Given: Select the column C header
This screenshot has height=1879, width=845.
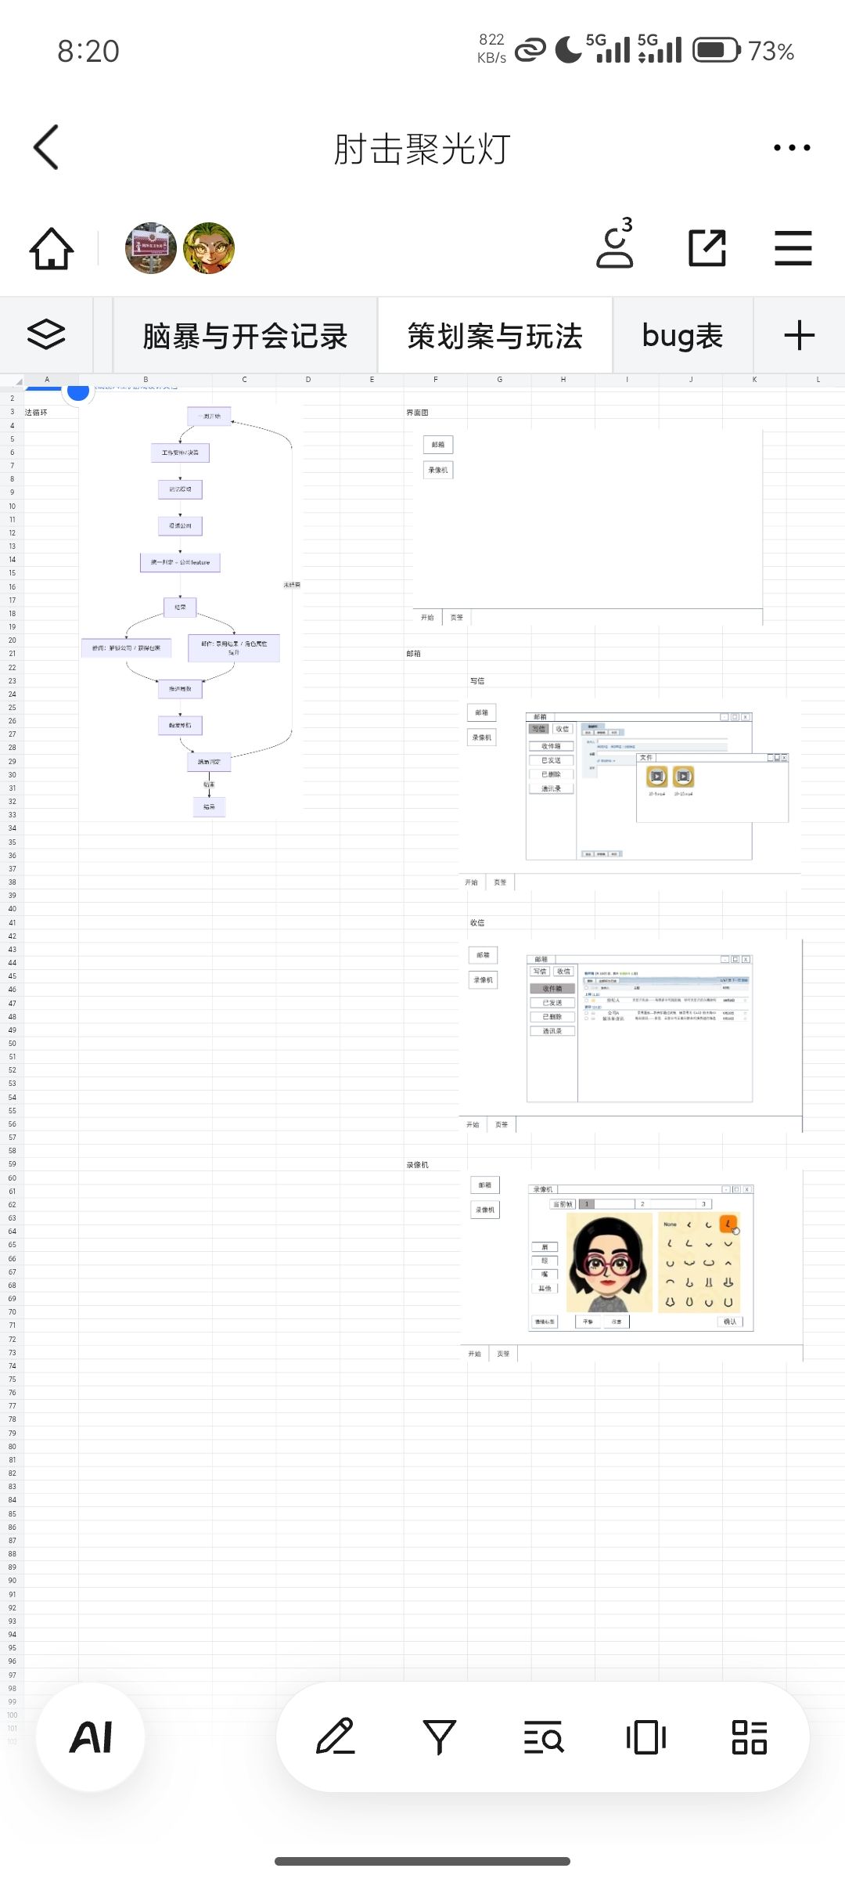Looking at the screenshot, I should (x=244, y=380).
